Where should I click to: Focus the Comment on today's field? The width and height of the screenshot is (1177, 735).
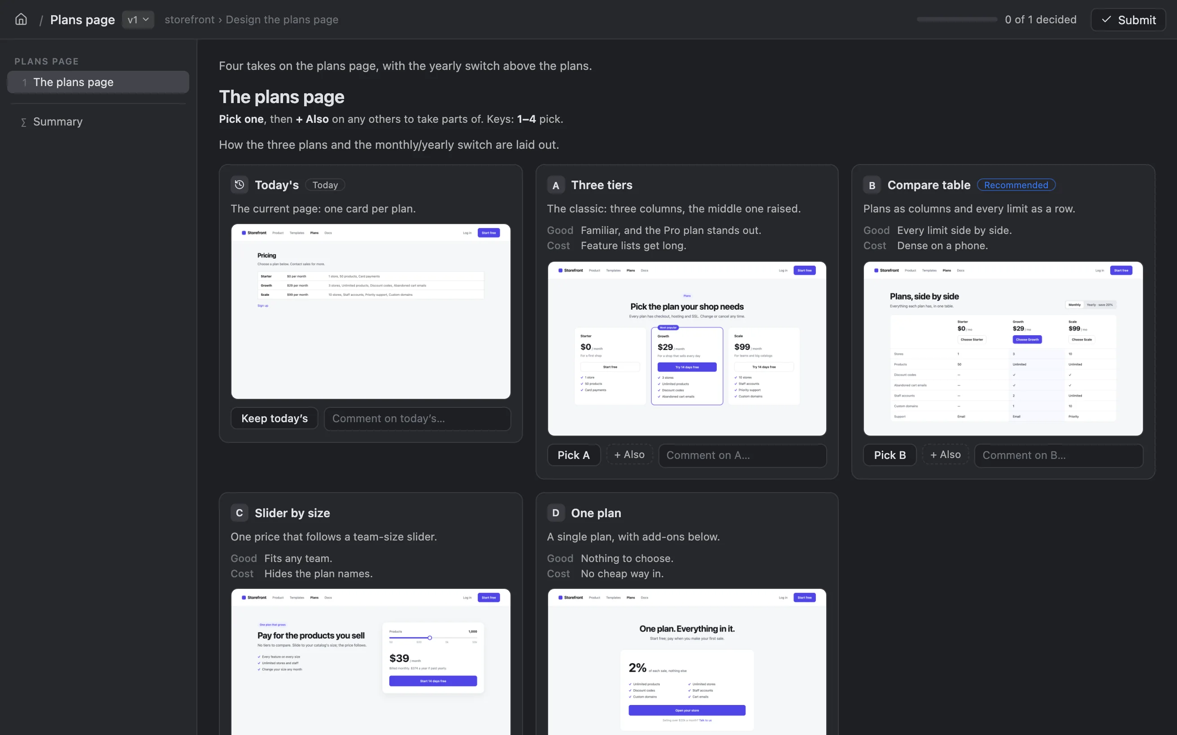tap(417, 419)
